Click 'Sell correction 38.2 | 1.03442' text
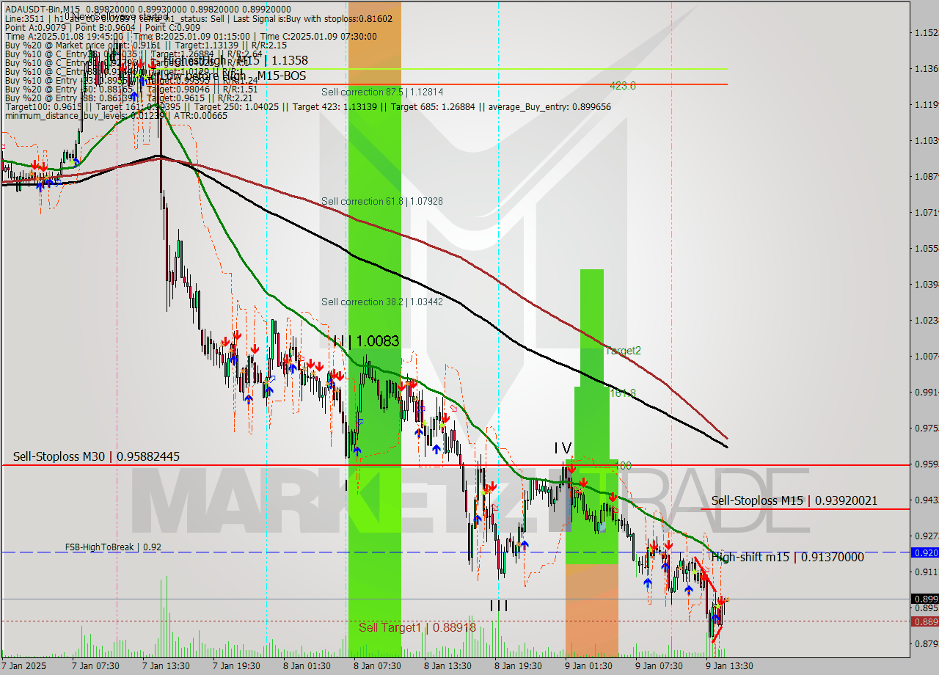The height and width of the screenshot is (675, 939). (382, 302)
